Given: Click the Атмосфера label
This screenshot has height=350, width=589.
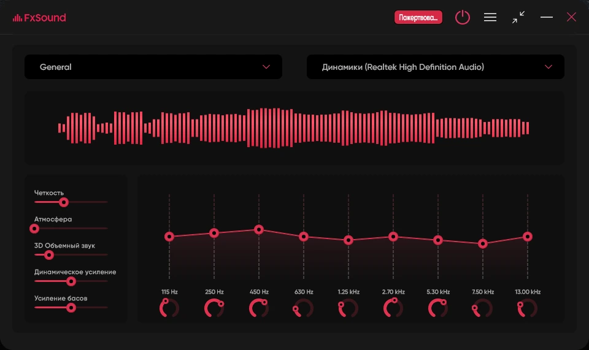Looking at the screenshot, I should coord(53,219).
